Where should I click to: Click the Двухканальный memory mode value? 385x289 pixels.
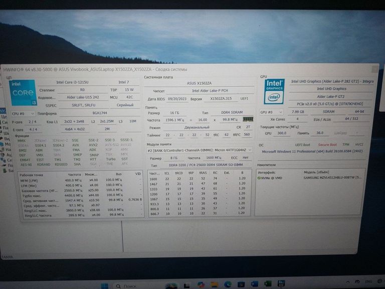[x=197, y=127]
